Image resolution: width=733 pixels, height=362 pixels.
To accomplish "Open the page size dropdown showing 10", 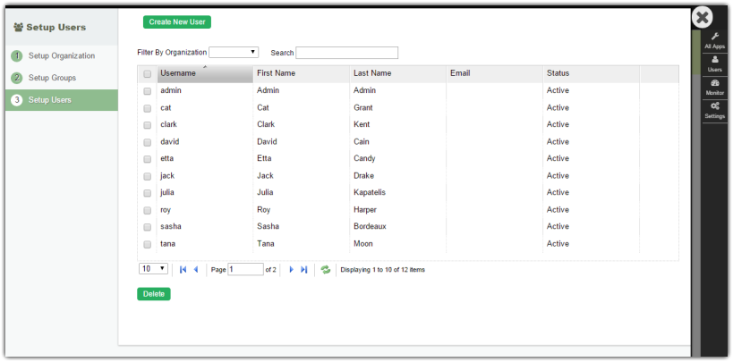I will [153, 268].
